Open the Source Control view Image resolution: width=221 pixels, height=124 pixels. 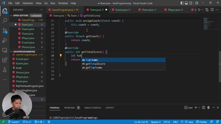coord(4,31)
